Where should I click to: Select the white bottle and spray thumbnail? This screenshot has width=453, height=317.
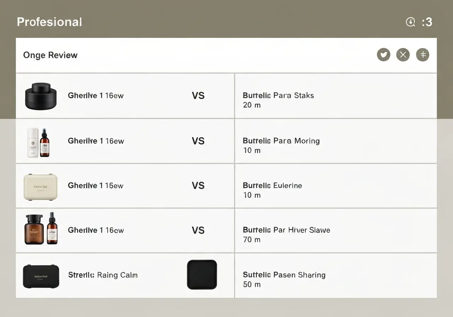point(39,143)
